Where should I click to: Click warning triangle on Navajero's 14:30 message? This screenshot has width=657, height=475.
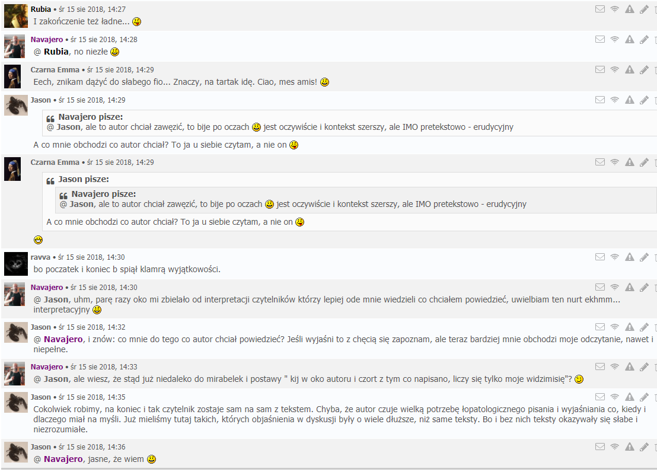click(x=630, y=287)
